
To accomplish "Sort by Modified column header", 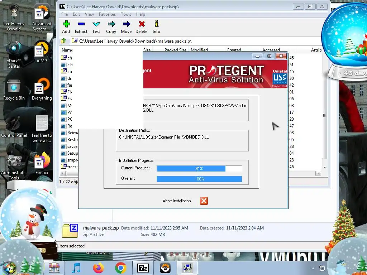I will pyautogui.click(x=199, y=50).
